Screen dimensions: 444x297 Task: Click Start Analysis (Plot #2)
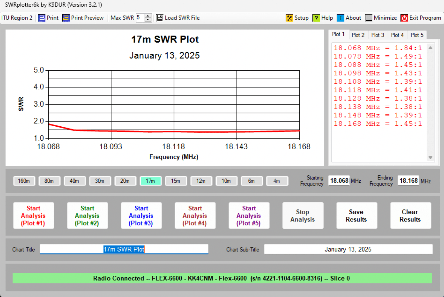point(87,215)
